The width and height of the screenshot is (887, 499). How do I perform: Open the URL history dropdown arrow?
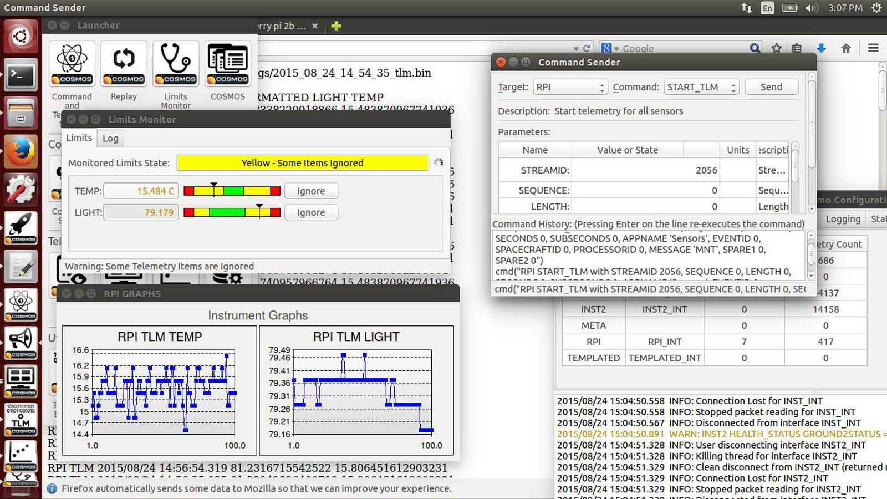tap(576, 49)
